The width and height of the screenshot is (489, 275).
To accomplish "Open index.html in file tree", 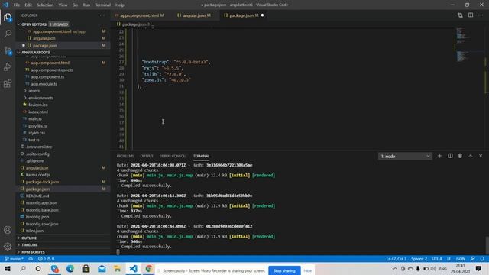I will coord(38,112).
